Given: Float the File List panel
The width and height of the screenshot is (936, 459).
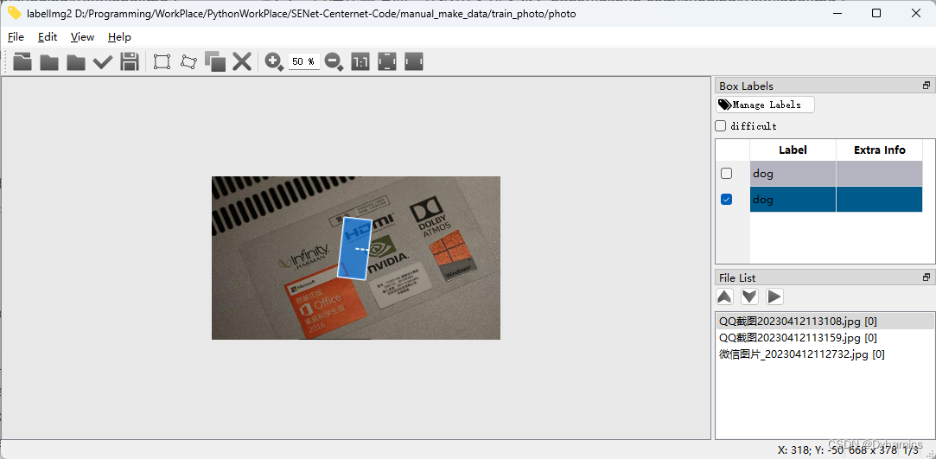Looking at the screenshot, I should [x=926, y=277].
